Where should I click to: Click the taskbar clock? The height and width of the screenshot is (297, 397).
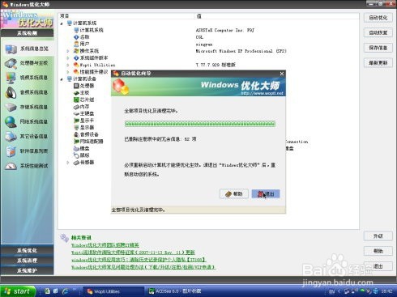[386, 291]
